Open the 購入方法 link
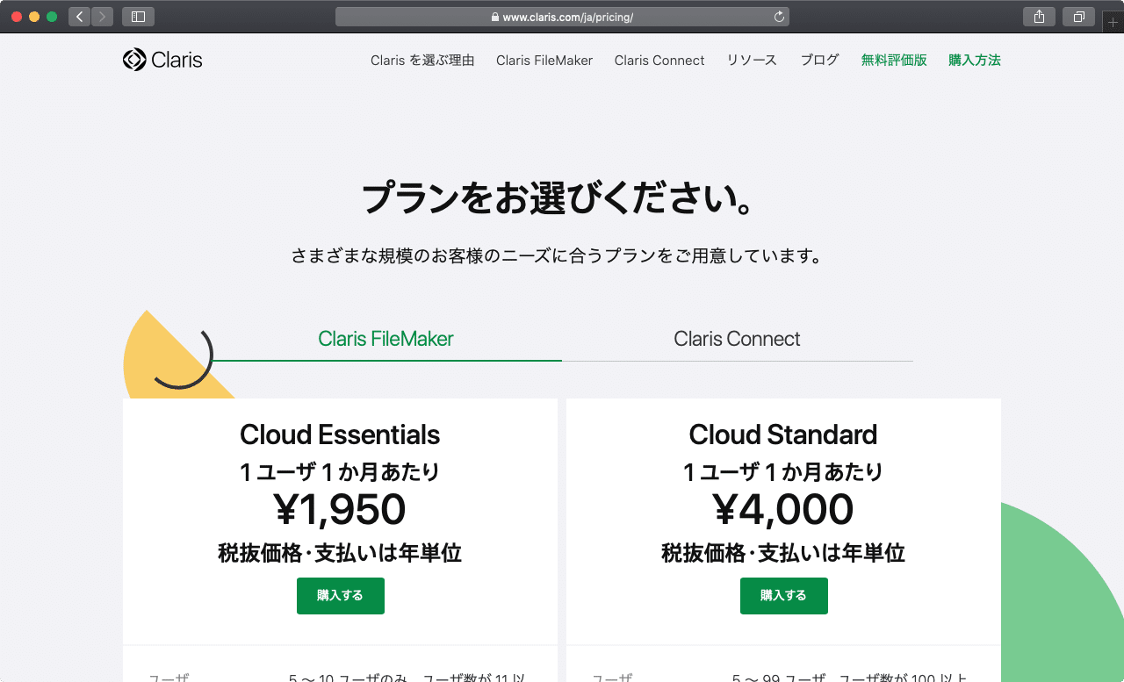This screenshot has width=1124, height=682. 975,60
